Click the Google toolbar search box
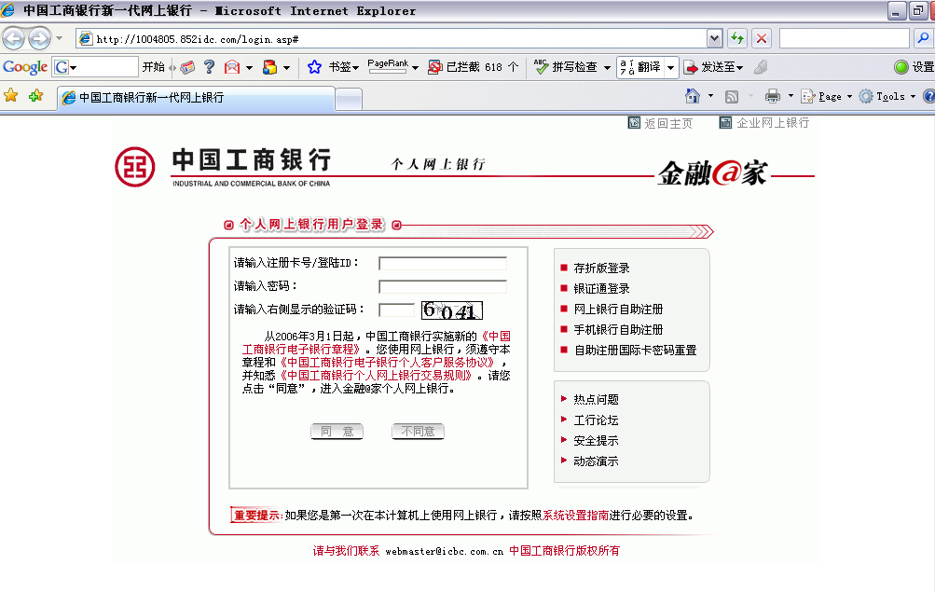The width and height of the screenshot is (935, 592). click(95, 67)
